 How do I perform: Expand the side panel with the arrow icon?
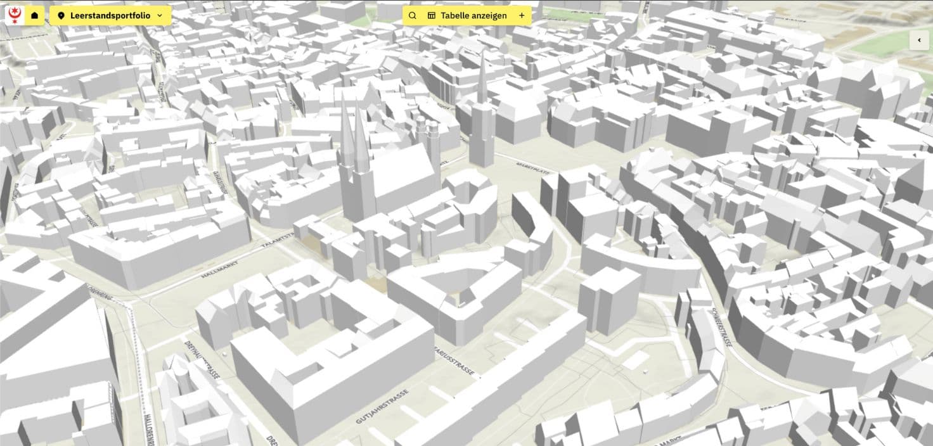click(919, 40)
